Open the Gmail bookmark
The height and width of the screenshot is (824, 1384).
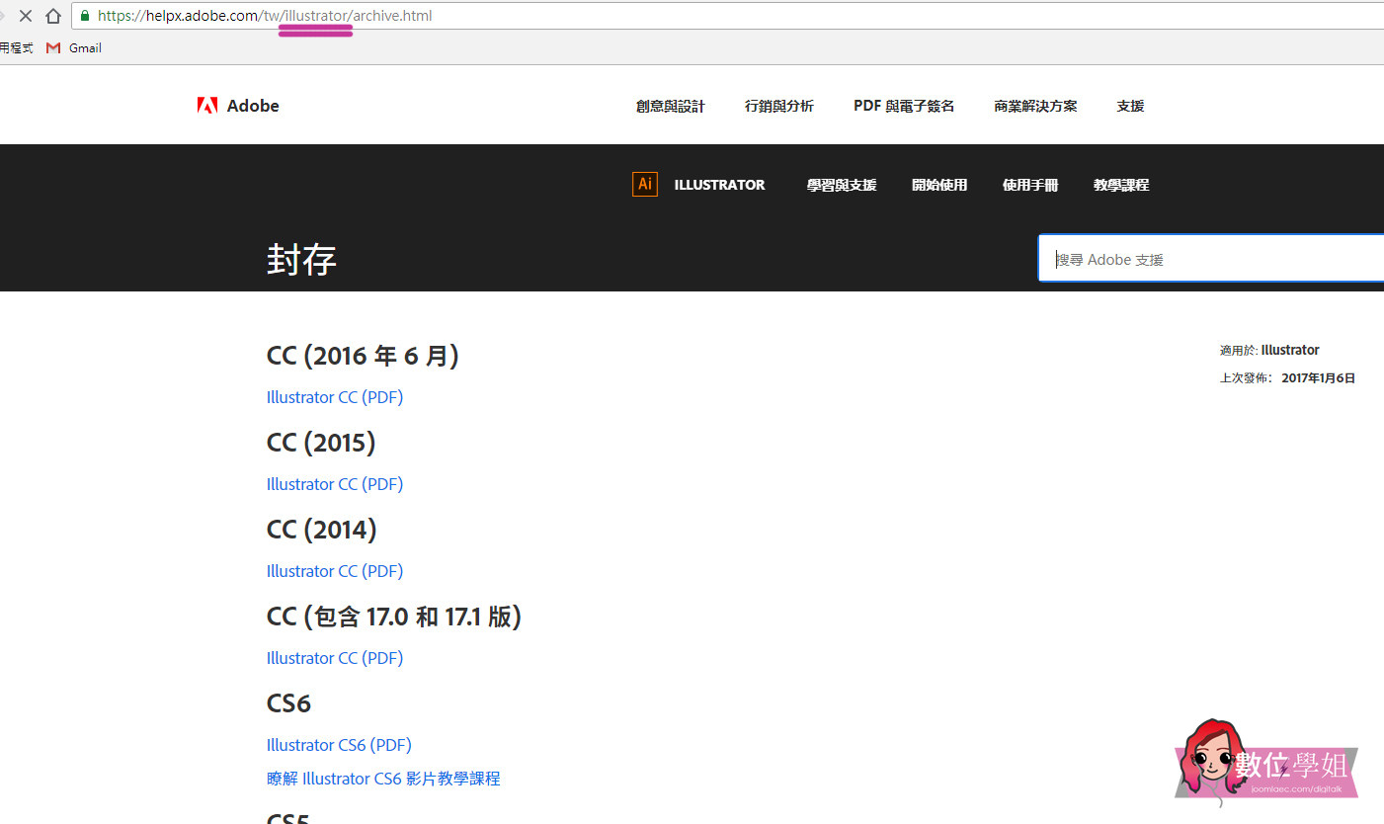click(74, 47)
